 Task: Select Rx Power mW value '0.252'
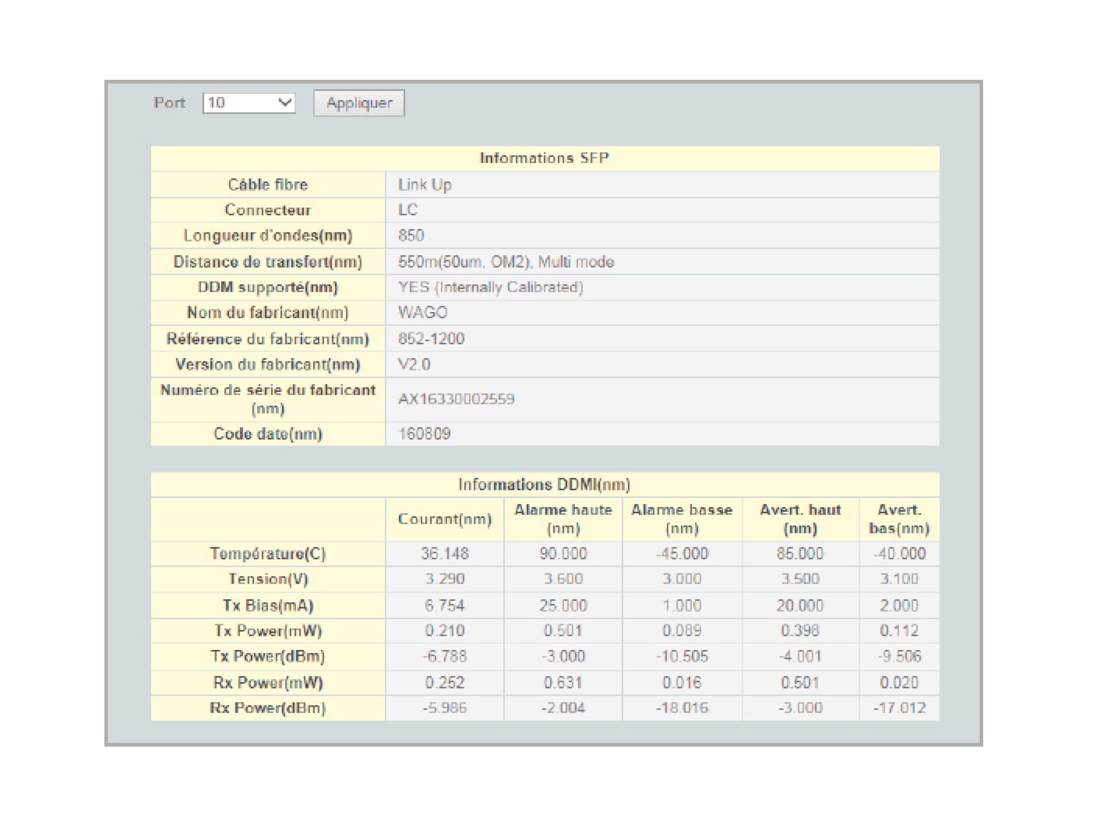(x=445, y=683)
